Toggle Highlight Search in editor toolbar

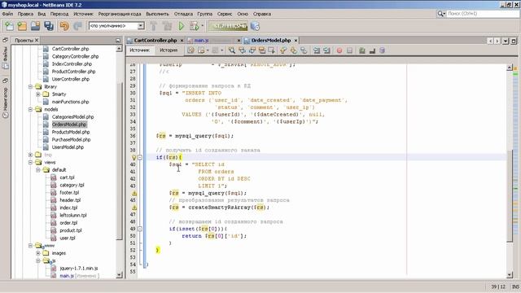[x=262, y=50]
